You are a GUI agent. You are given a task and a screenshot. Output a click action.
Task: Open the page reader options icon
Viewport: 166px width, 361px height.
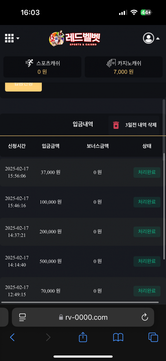[x=22, y=317]
